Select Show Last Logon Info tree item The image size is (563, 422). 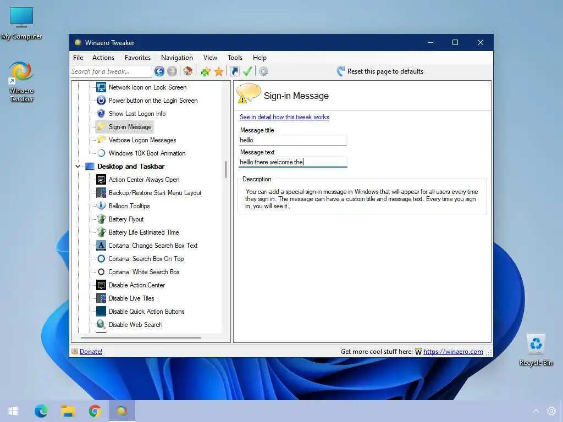tap(137, 114)
